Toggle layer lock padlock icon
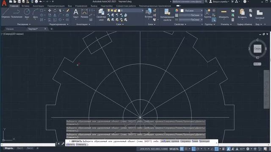Viewport: 271px width, 152px height. pos(115,11)
